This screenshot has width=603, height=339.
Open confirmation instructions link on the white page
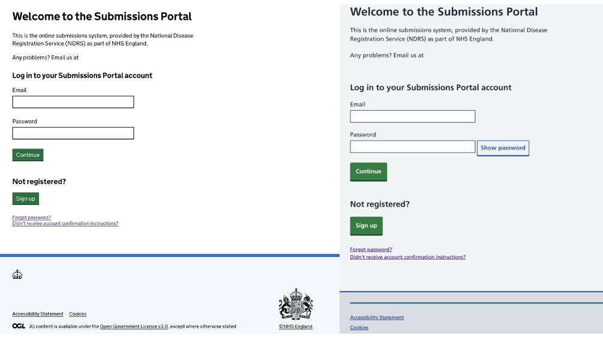coord(65,223)
